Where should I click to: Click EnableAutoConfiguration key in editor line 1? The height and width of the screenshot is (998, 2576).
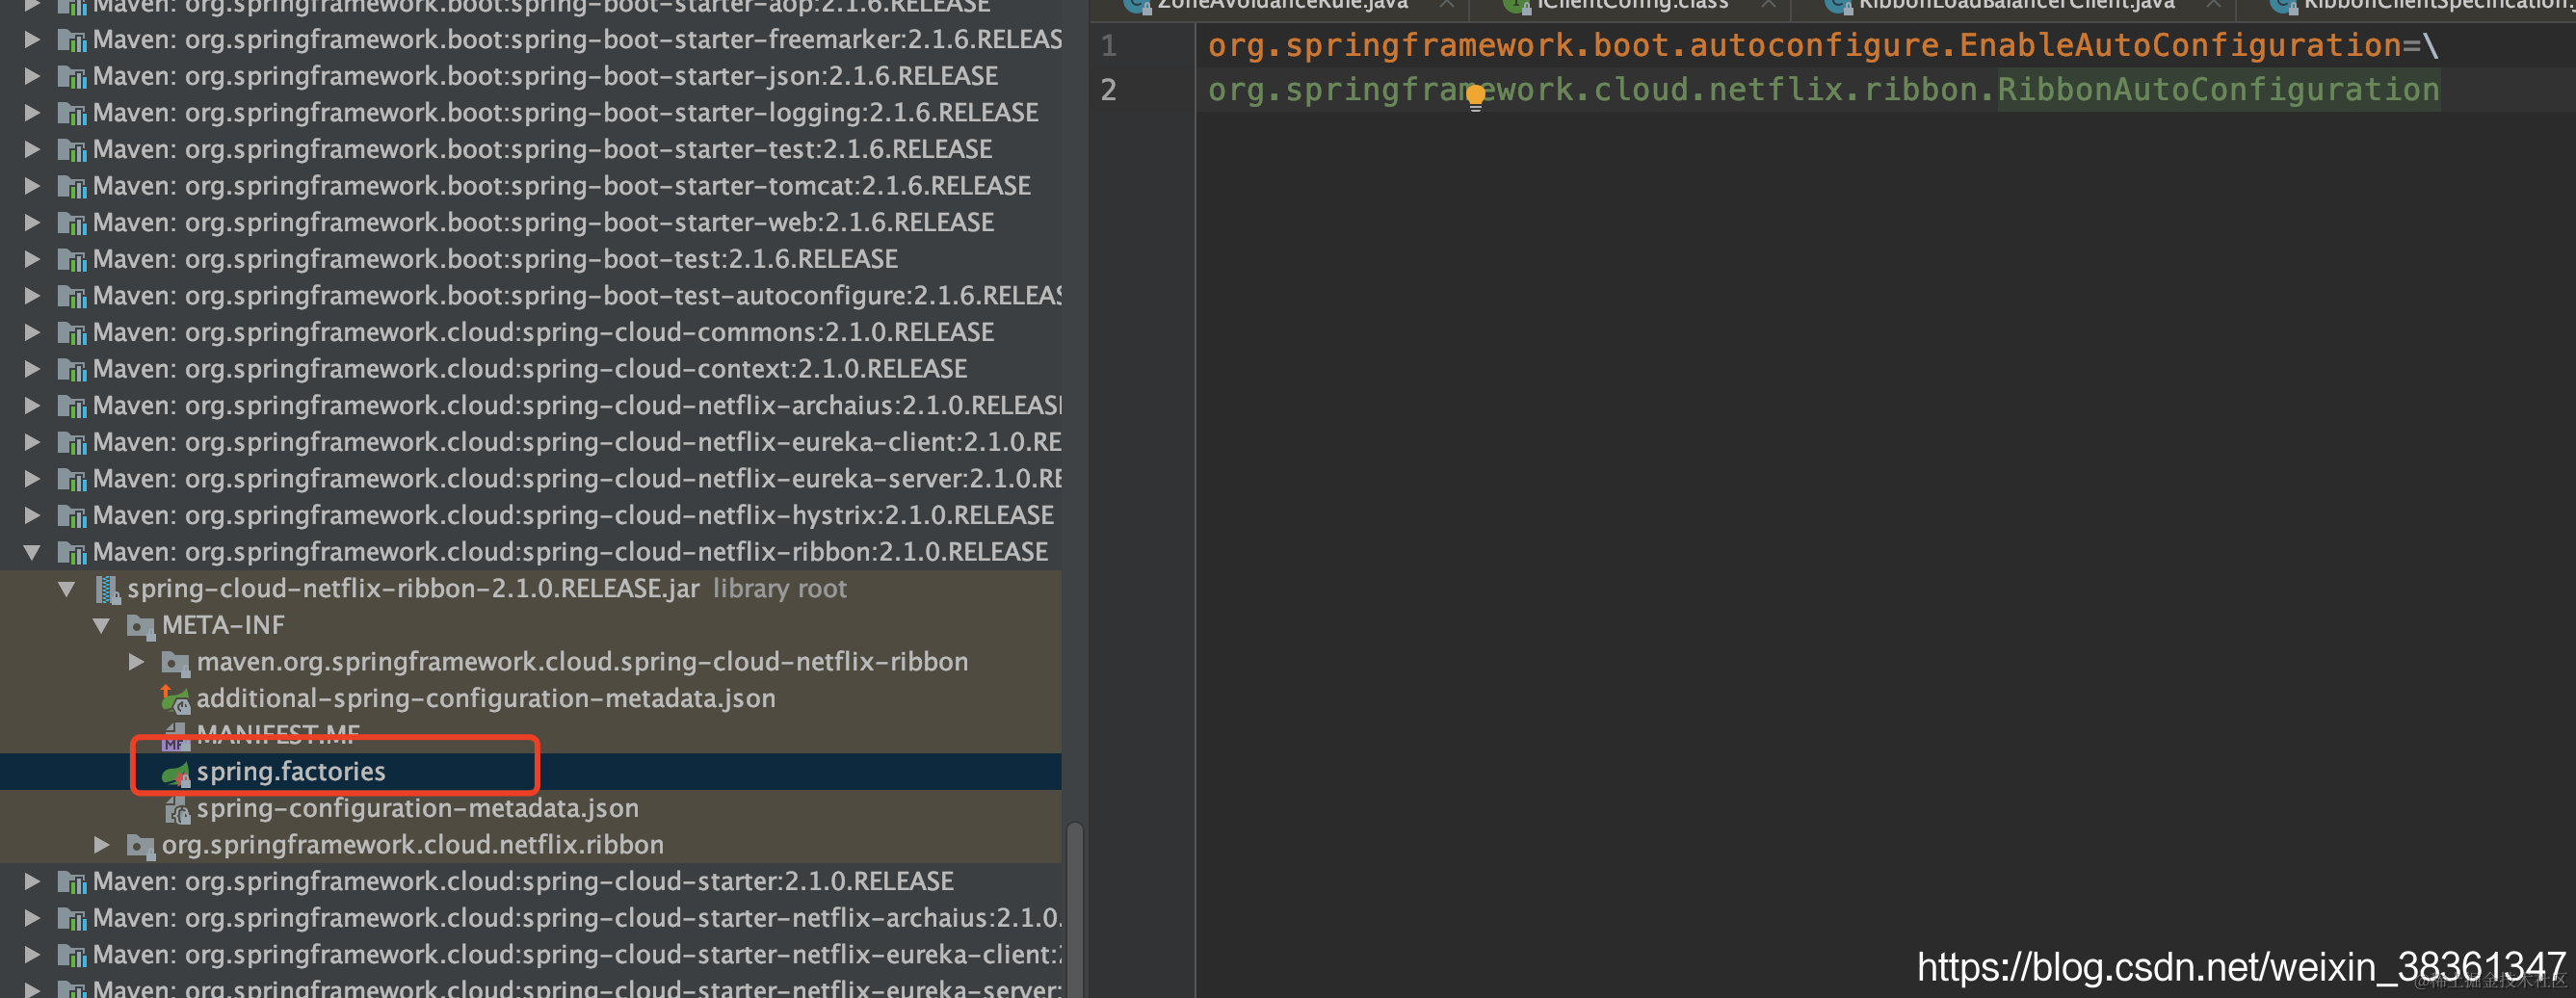coord(2180,46)
